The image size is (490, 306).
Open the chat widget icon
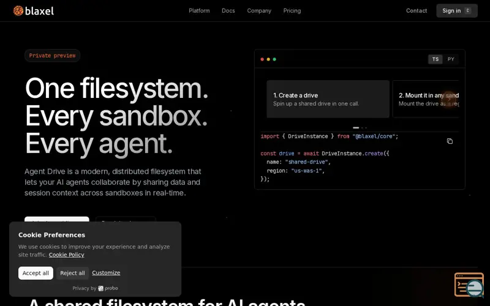coord(469,285)
